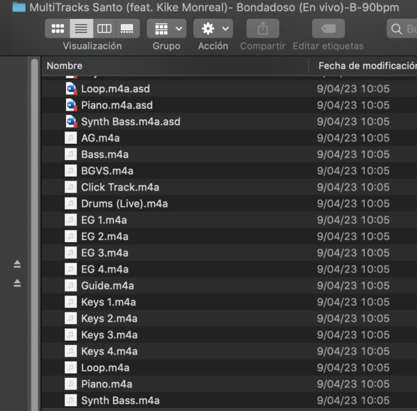417x411 pixels.
Task: Click the modification date of Guide.m4a
Action: 353,286
